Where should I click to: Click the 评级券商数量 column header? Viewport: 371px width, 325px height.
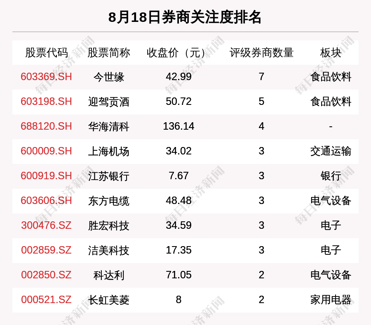pos(261,52)
